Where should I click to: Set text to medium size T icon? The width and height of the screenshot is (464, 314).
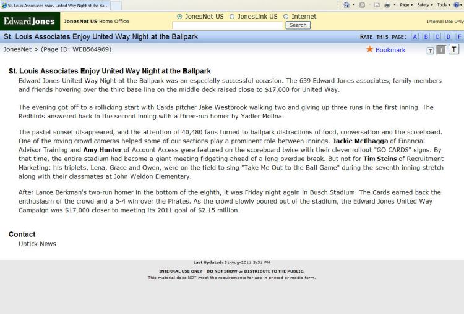441,50
